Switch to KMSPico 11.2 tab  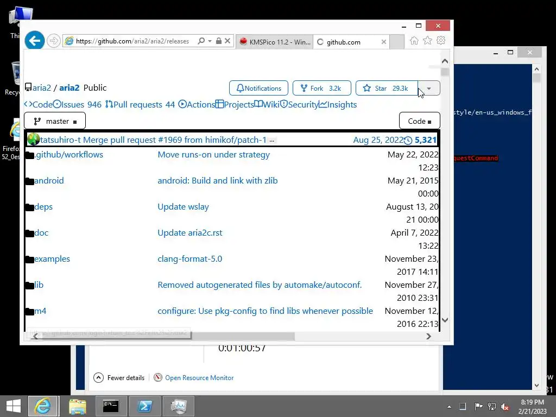click(274, 42)
